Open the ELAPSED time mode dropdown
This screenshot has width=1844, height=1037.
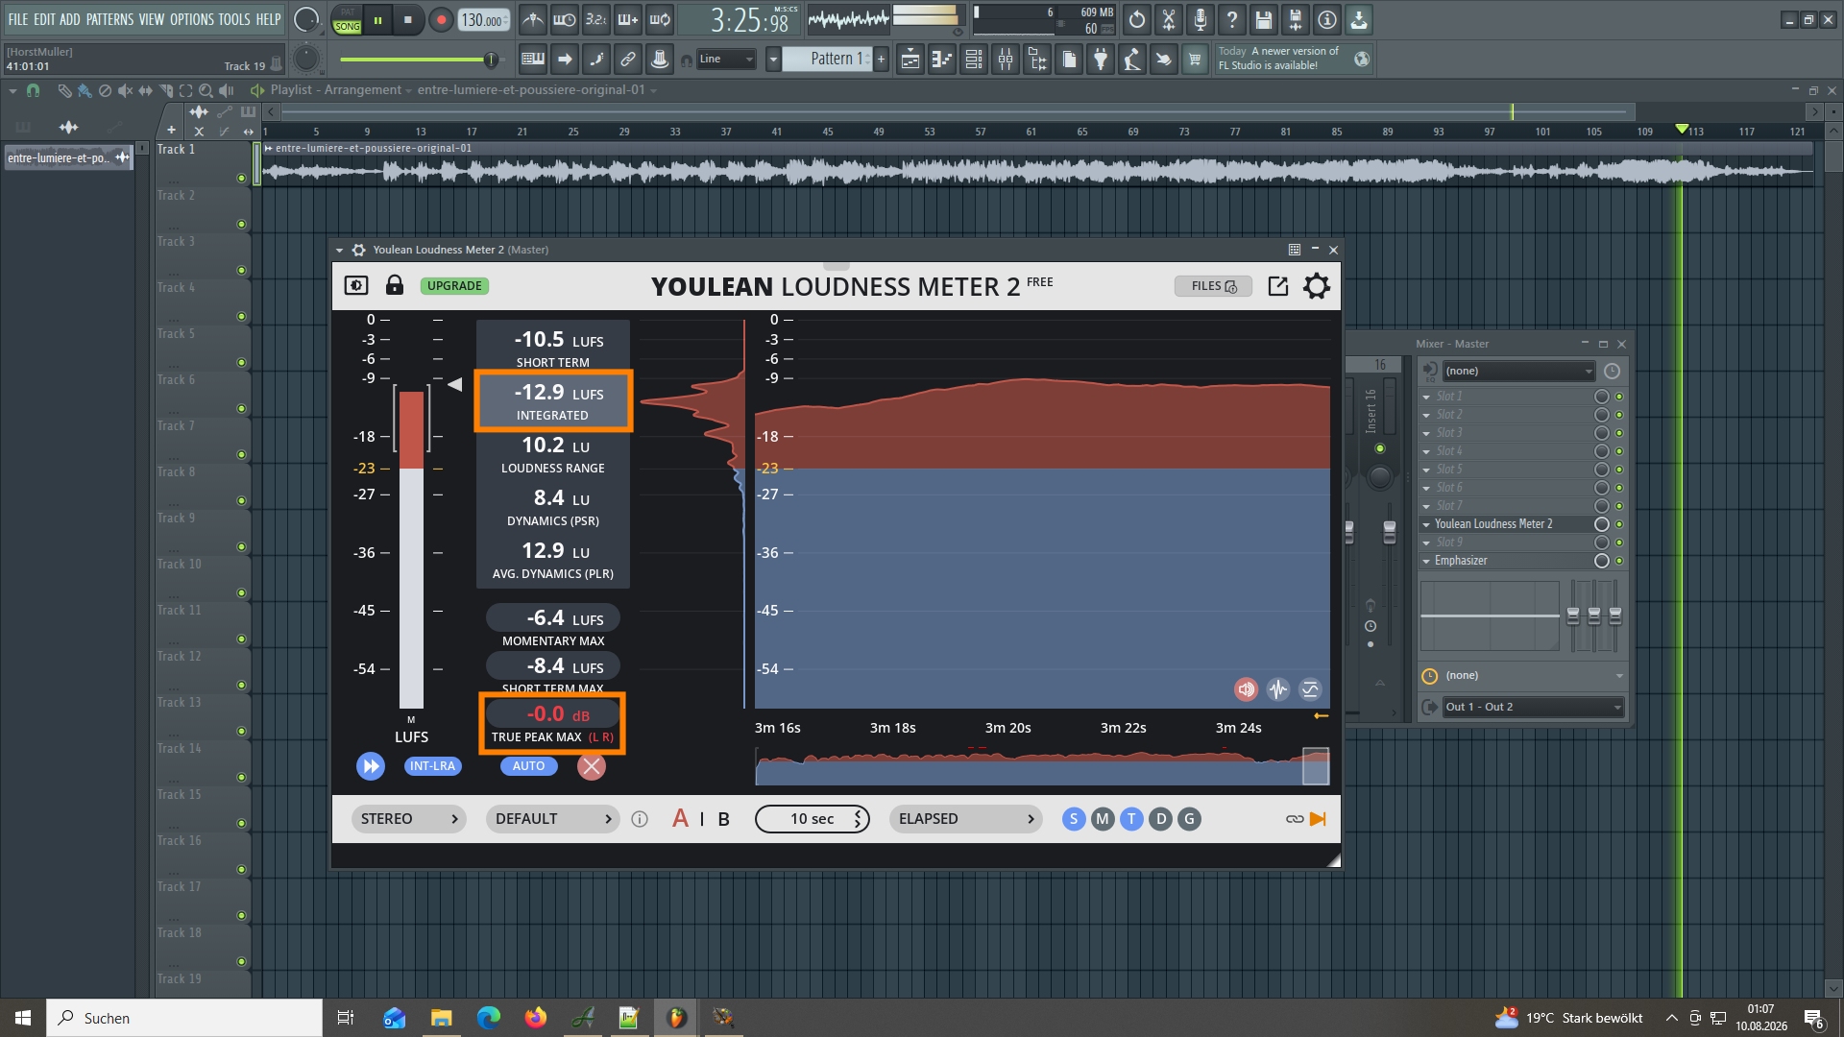tap(966, 819)
